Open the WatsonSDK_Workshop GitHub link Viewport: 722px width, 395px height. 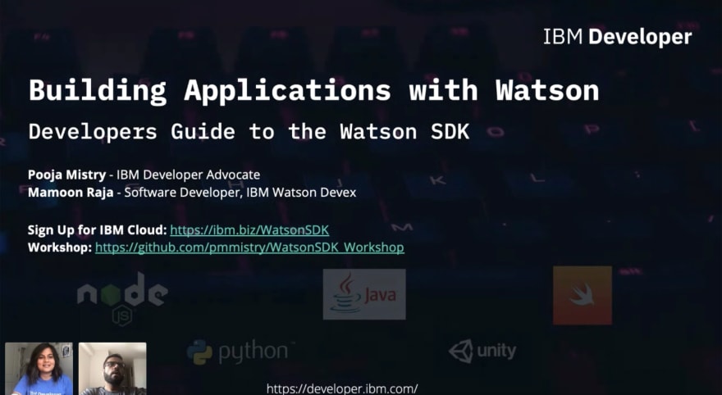coord(249,247)
